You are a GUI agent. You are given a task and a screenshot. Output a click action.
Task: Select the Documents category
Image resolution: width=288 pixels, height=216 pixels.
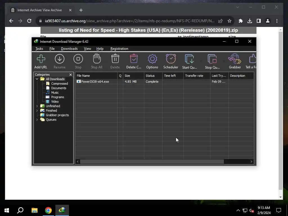pyautogui.click(x=58, y=88)
